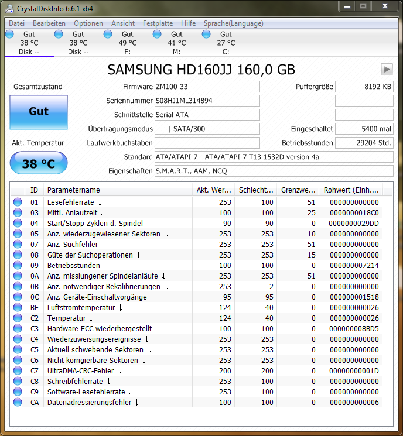Screen dimensions: 403x436
Task: Select the first Disk -- tab at 38 °C
Action: coord(29,43)
